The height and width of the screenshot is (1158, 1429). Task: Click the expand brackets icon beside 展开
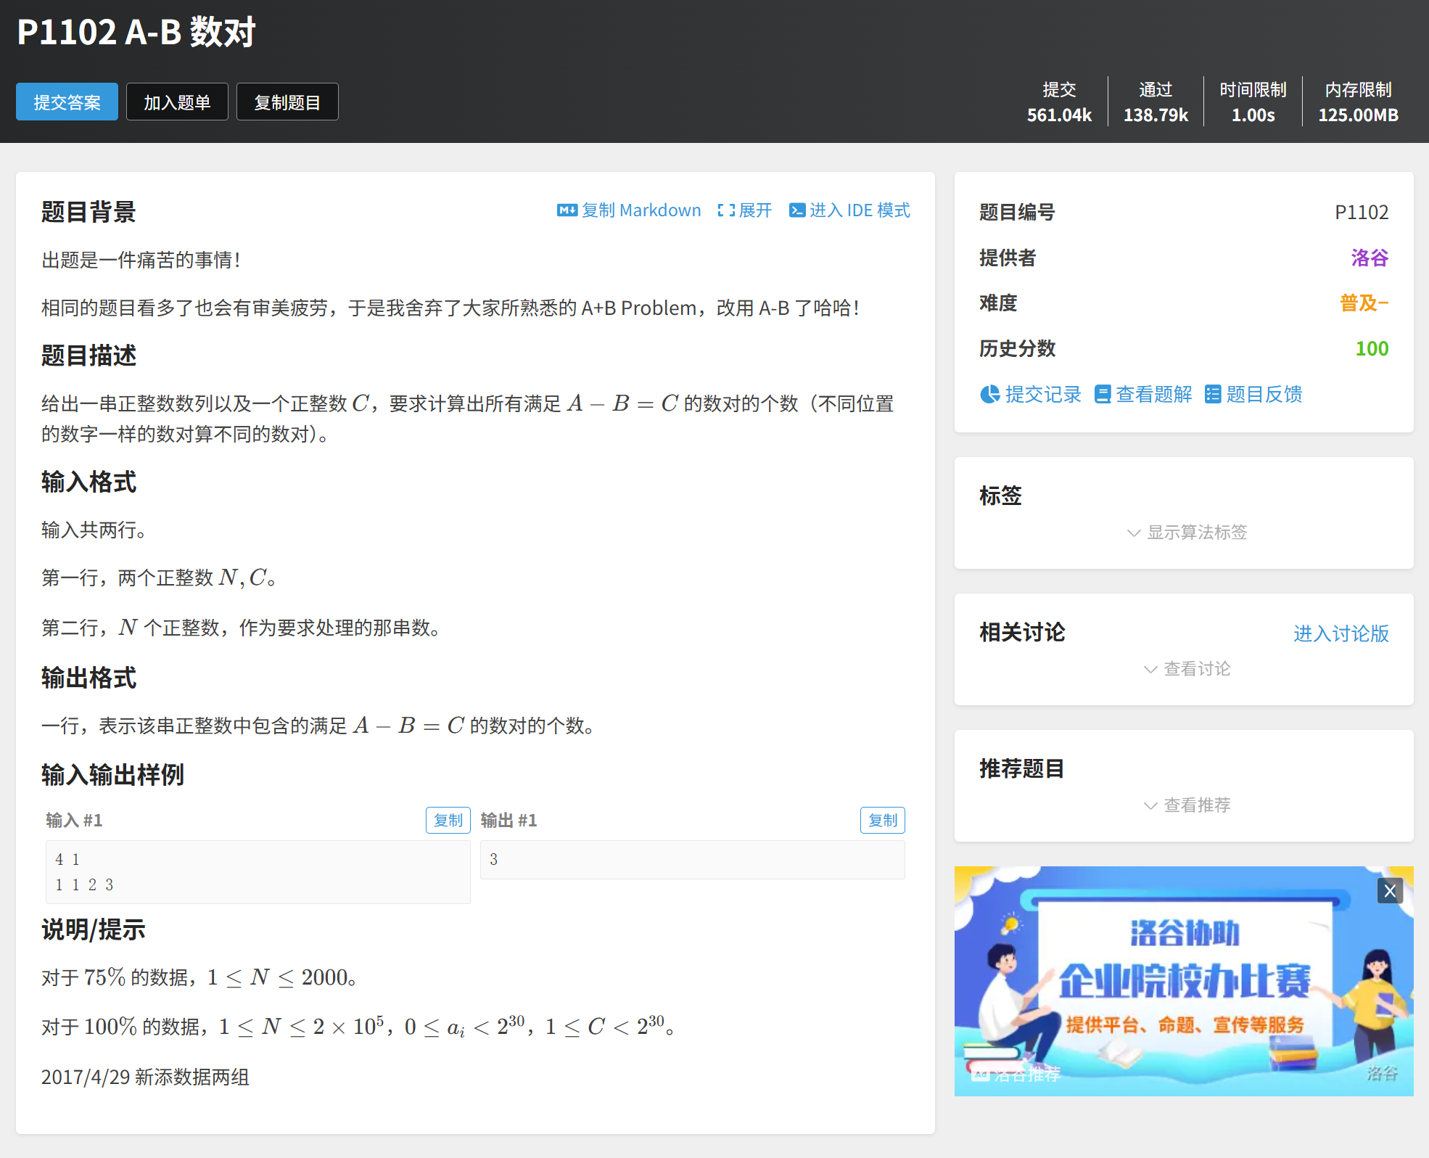(x=726, y=210)
